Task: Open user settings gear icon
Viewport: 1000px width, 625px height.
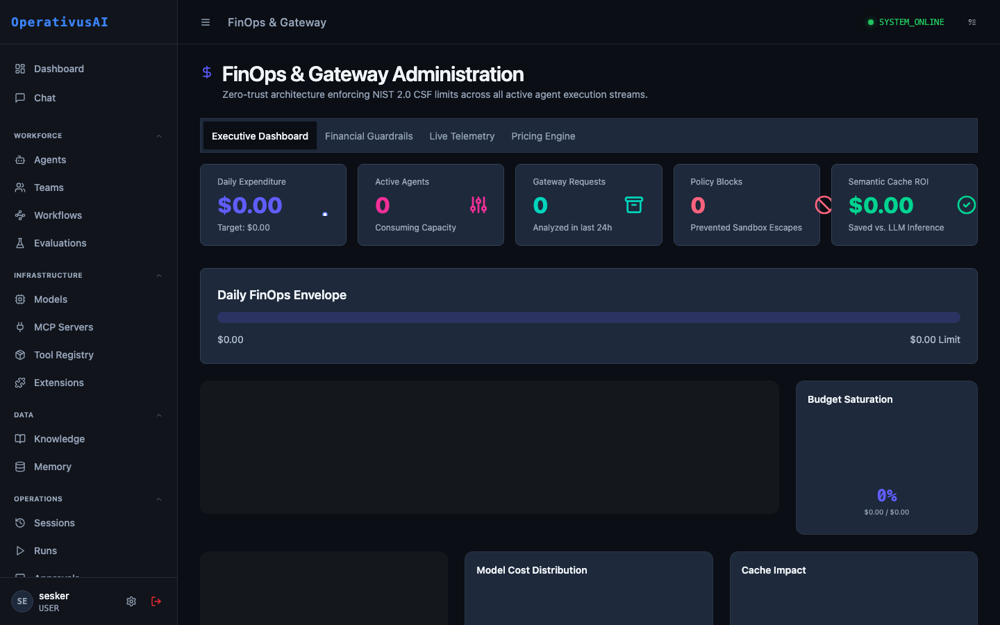Action: coord(131,601)
